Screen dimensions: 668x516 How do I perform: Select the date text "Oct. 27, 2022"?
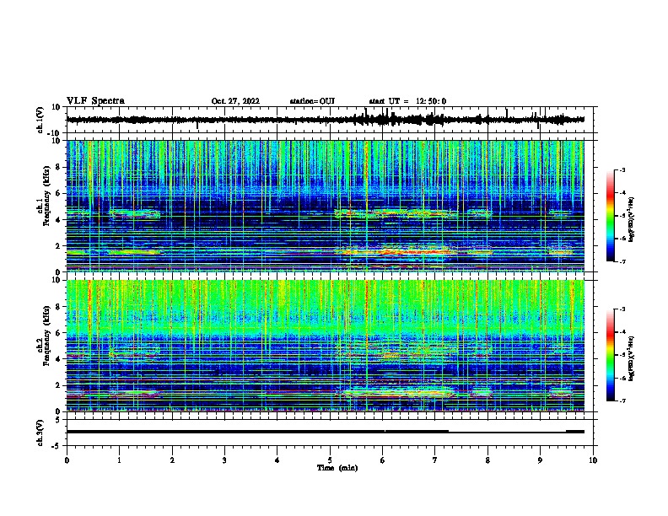235,101
